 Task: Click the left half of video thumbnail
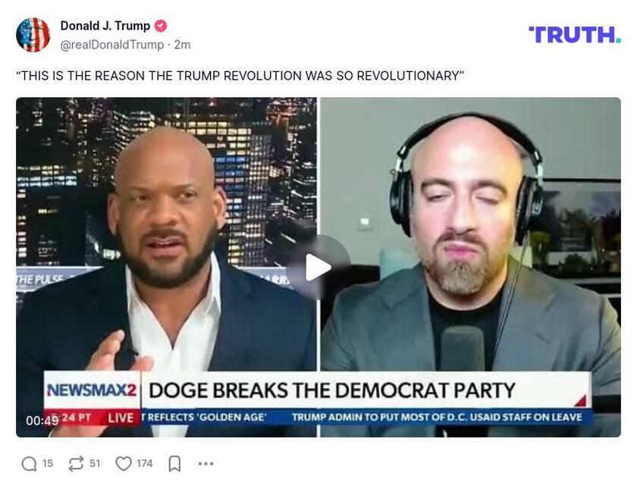[x=166, y=268]
